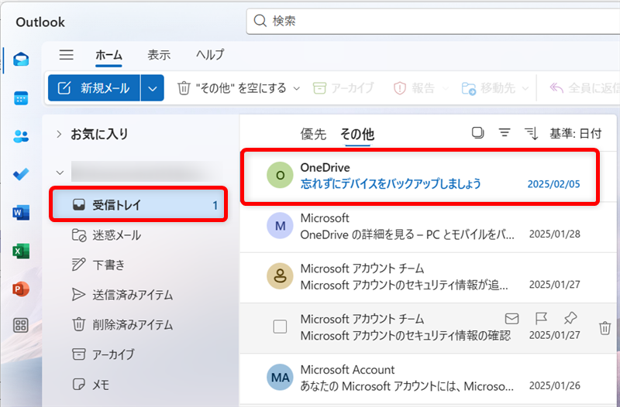The height and width of the screenshot is (407, 620).
Task: Switch to the ホーム tab
Action: click(108, 55)
